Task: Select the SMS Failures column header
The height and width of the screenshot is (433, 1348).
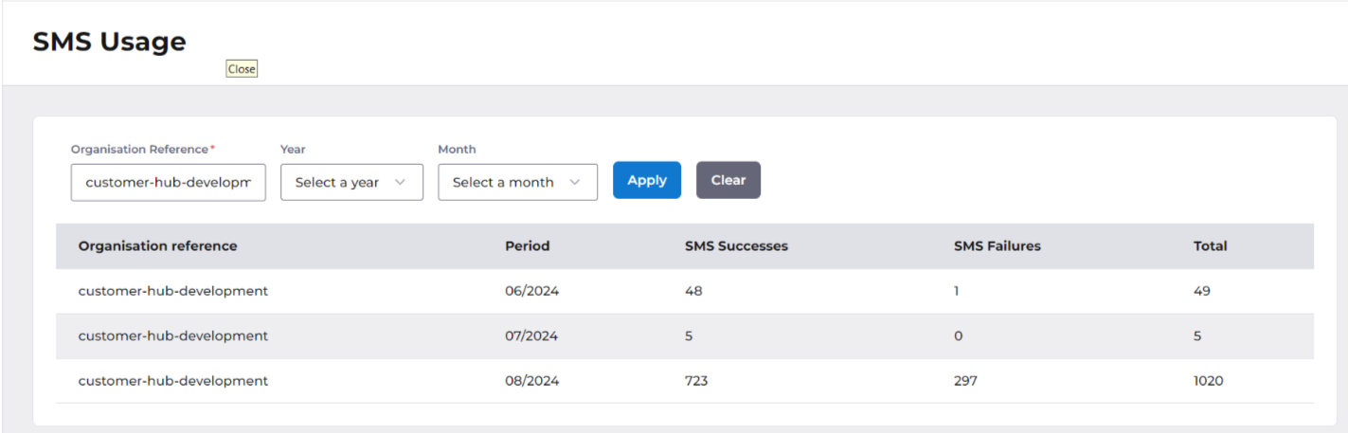Action: 997,245
